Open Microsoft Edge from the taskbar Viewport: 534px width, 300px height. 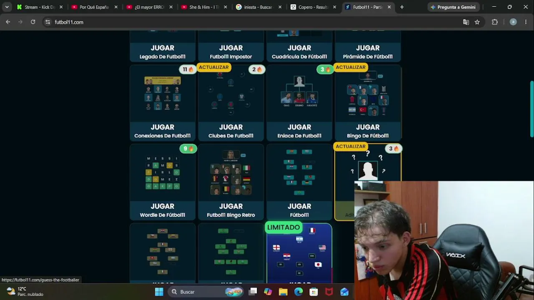(298, 292)
